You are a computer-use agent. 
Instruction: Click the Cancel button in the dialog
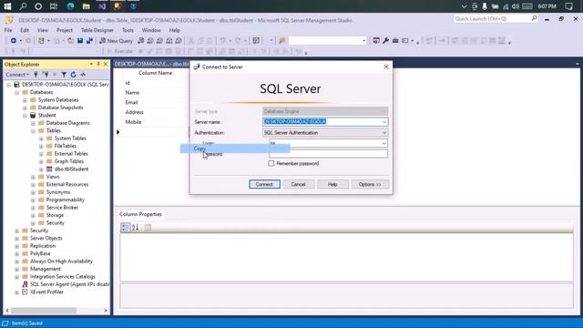[298, 184]
